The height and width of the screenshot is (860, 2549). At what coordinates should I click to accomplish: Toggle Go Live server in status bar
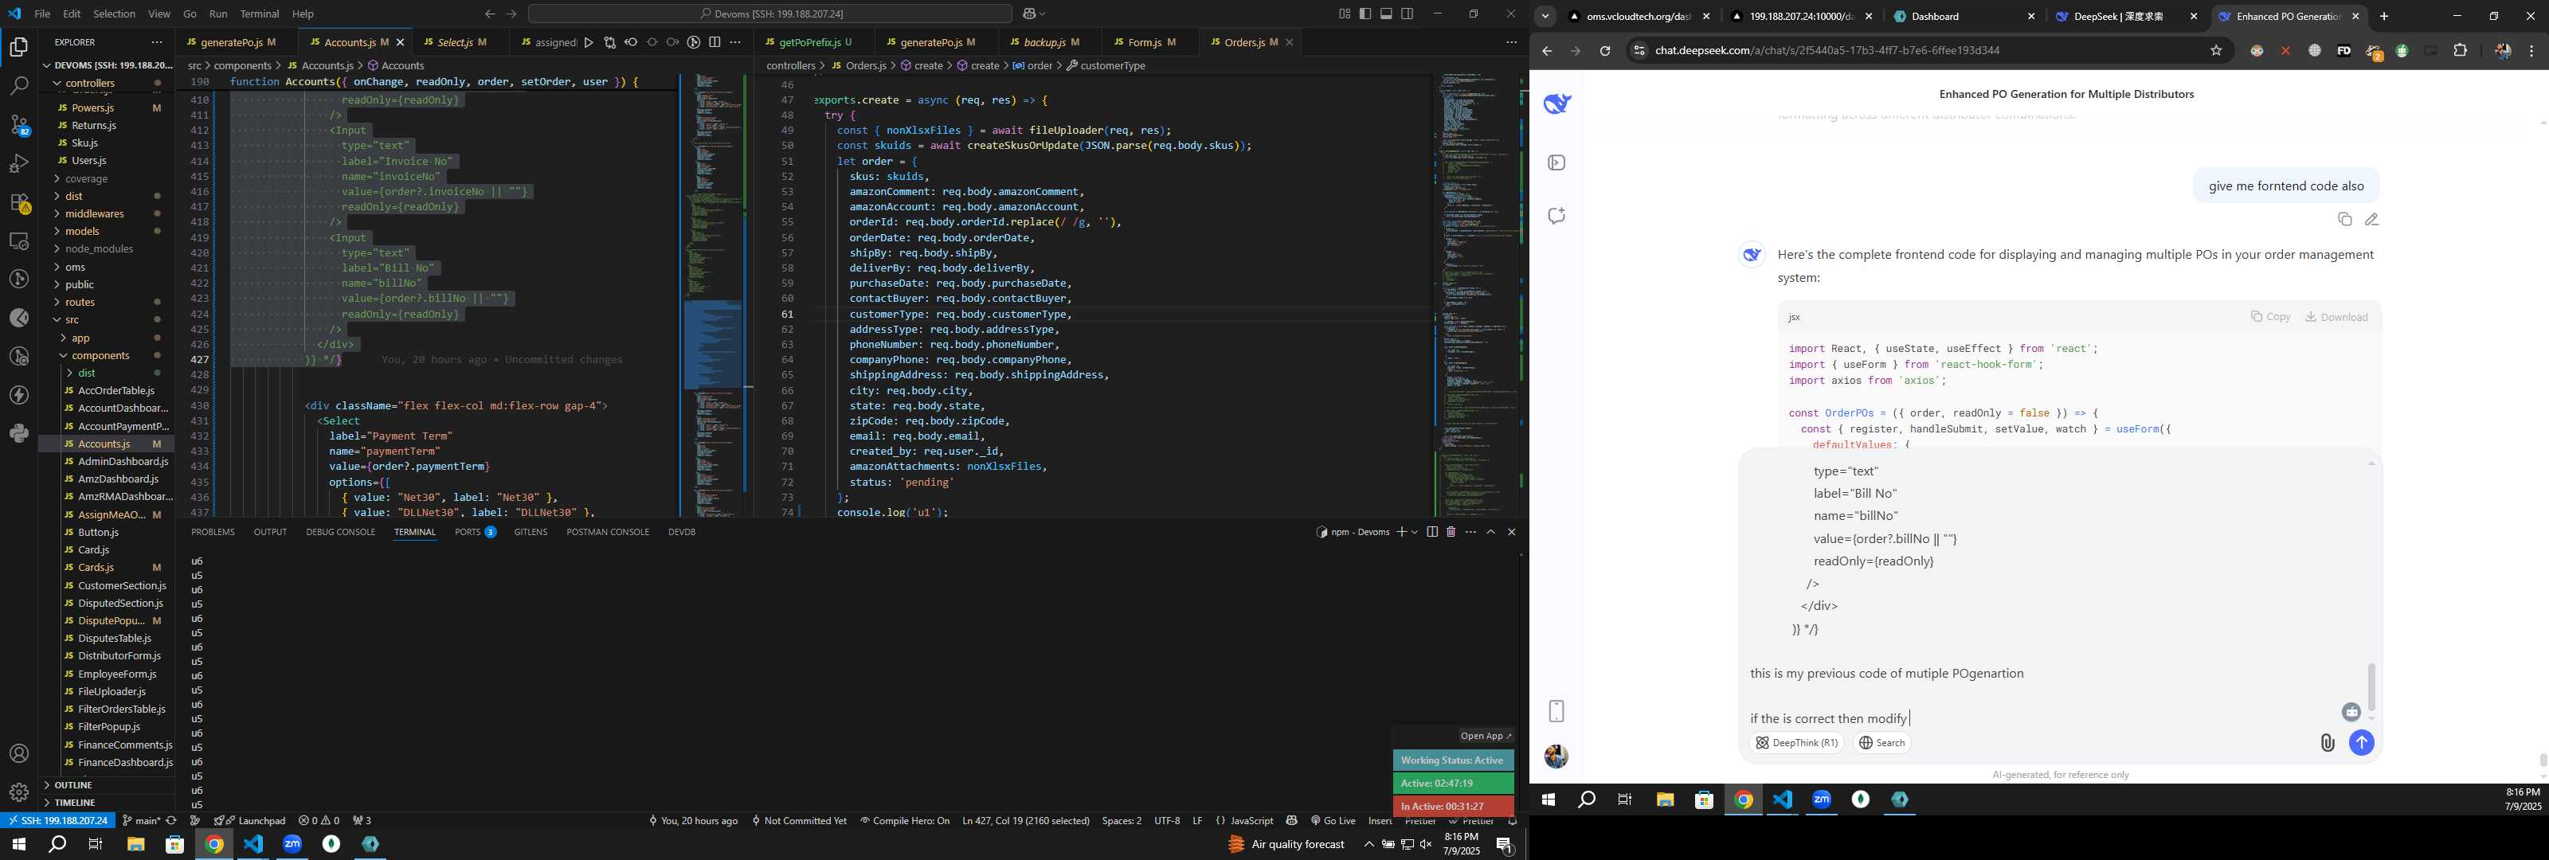coord(1333,820)
